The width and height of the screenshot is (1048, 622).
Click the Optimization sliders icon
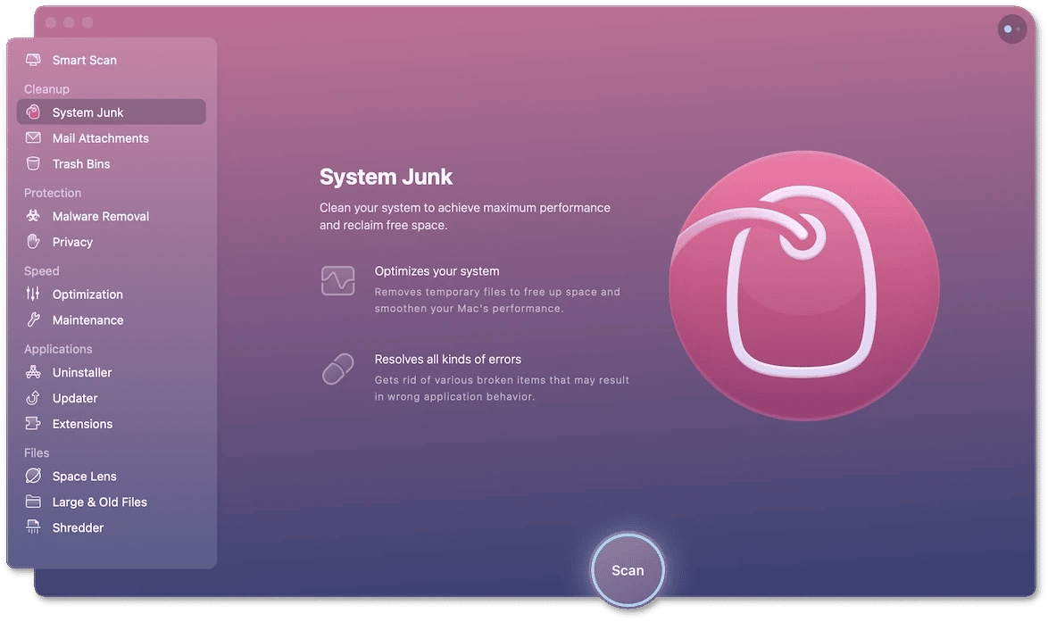33,294
